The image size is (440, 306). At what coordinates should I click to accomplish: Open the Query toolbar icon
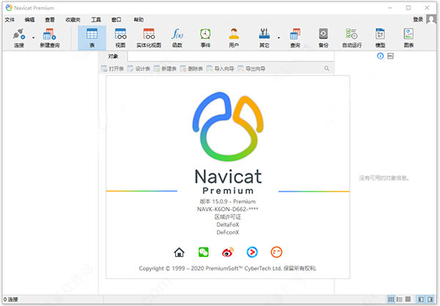(x=295, y=38)
